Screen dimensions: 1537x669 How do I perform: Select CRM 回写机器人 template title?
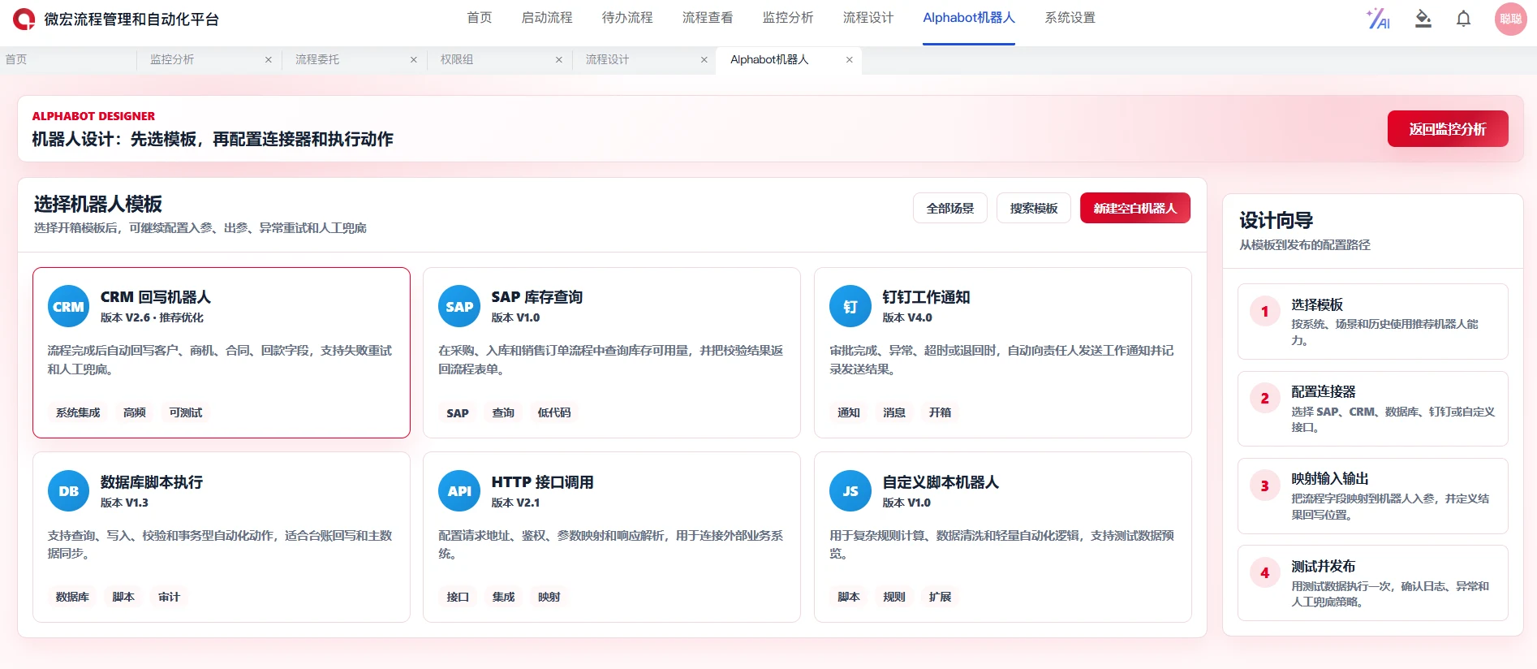[x=156, y=297]
